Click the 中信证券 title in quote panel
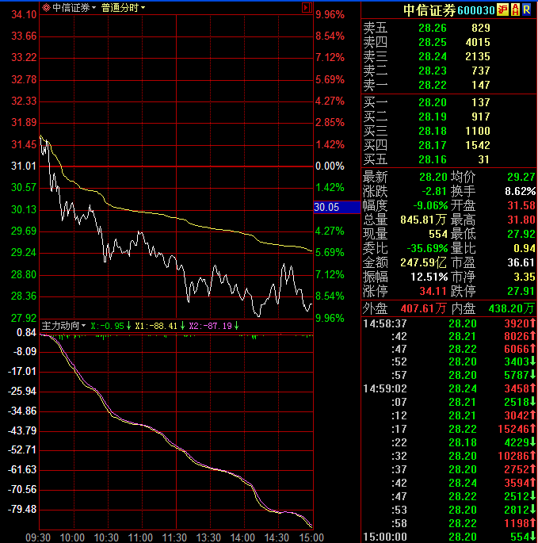This screenshot has height=543, width=538. pyautogui.click(x=429, y=10)
